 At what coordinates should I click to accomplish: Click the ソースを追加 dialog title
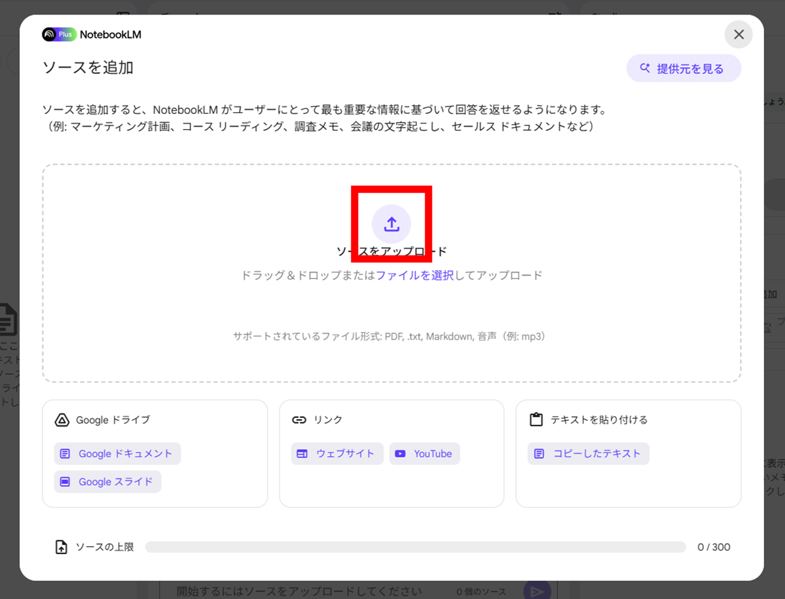pyautogui.click(x=88, y=67)
